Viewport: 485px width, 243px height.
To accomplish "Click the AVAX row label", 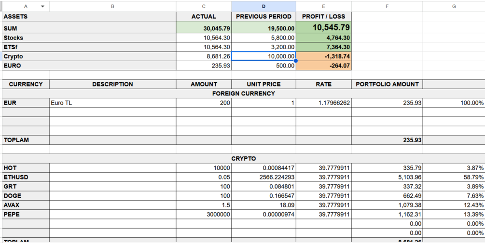I will pos(26,205).
